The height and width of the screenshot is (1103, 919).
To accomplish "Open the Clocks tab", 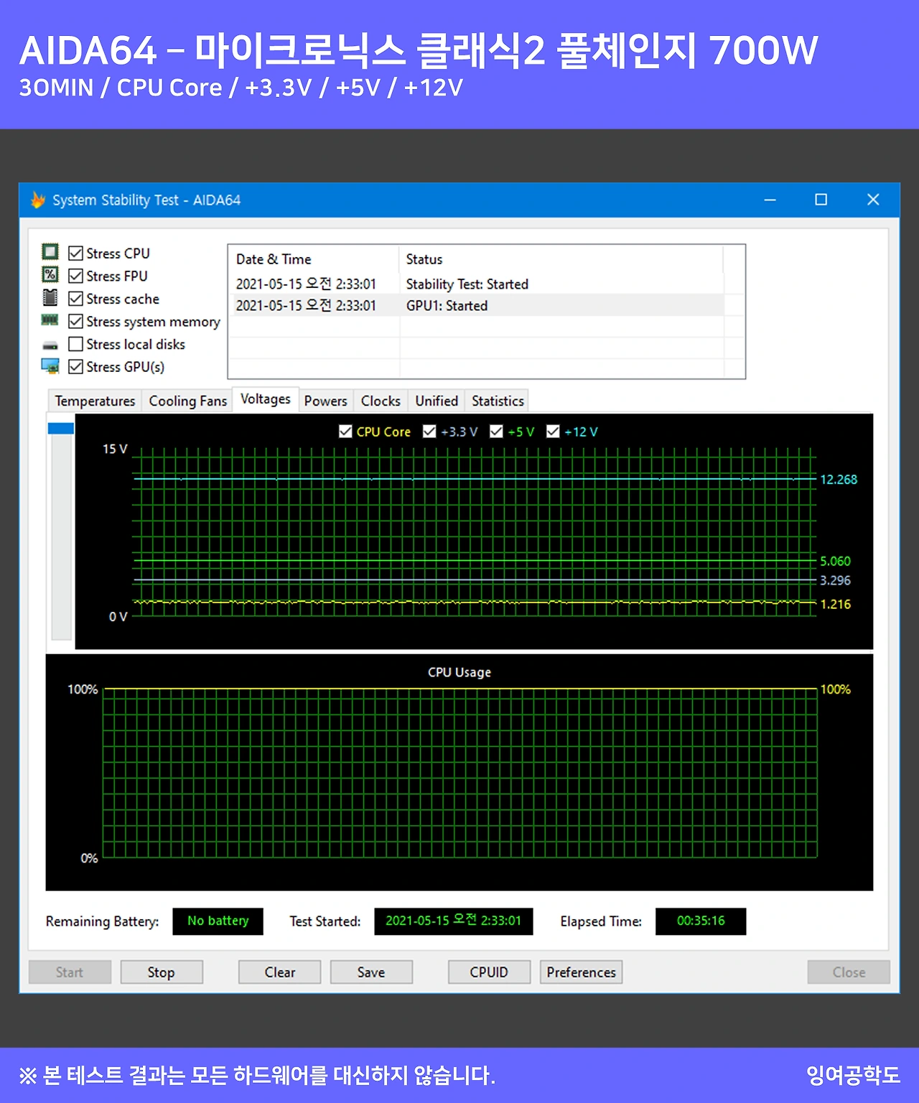I will point(381,401).
